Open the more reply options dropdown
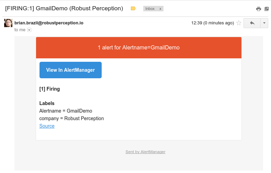Screen dimensions: 271x173 pyautogui.click(x=264, y=23)
